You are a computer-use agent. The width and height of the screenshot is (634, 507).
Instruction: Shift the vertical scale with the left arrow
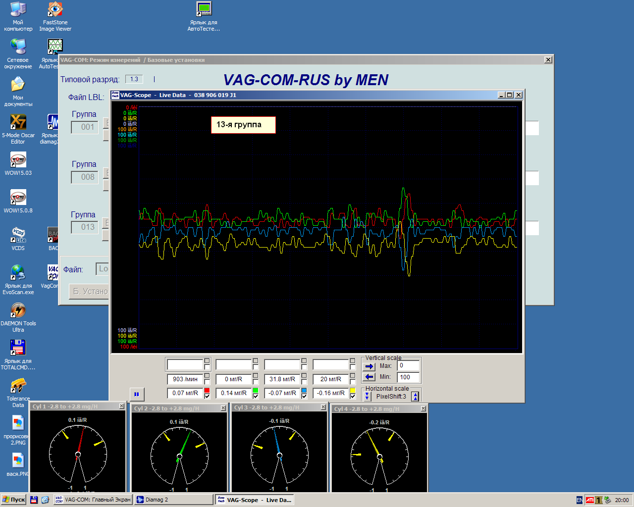coord(369,377)
